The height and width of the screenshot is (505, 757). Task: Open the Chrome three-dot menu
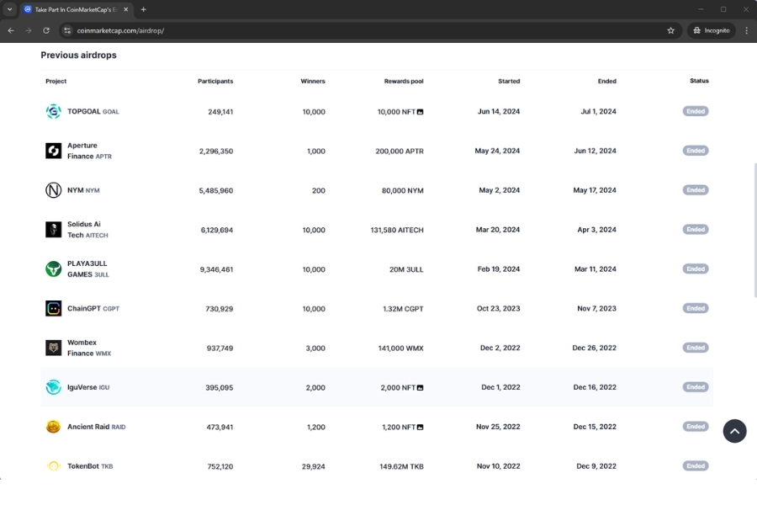coord(747,29)
